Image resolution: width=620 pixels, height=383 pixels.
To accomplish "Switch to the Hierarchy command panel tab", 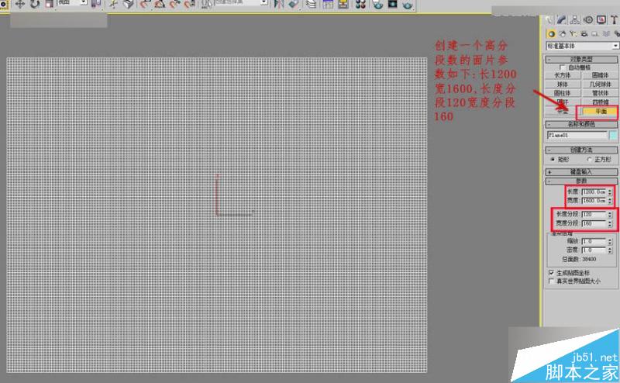I will [x=575, y=20].
